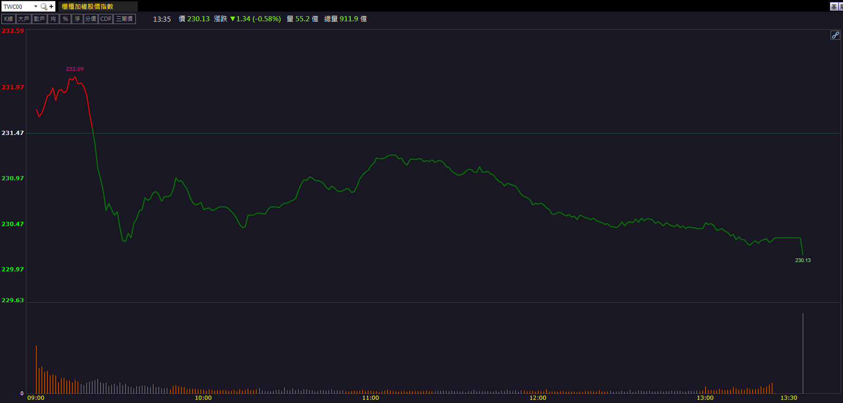Image resolution: width=843 pixels, height=403 pixels.
Task: Click the 量 55.2 億 volume value
Action: click(303, 19)
